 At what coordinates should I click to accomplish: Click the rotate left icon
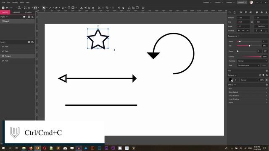[x=89, y=8]
